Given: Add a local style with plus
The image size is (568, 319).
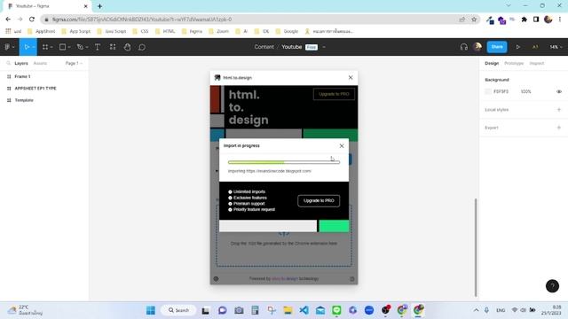Looking at the screenshot, I should [559, 110].
